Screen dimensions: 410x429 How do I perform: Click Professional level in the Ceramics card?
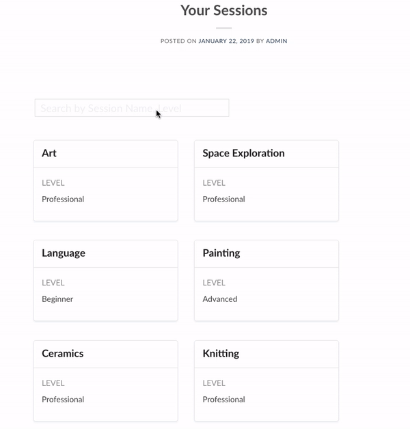(x=63, y=400)
